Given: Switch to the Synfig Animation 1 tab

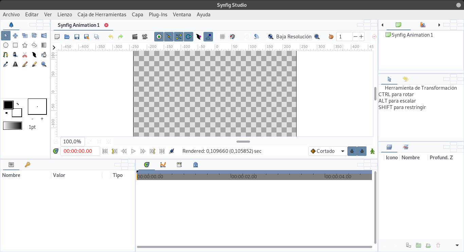Looking at the screenshot, I should point(79,25).
